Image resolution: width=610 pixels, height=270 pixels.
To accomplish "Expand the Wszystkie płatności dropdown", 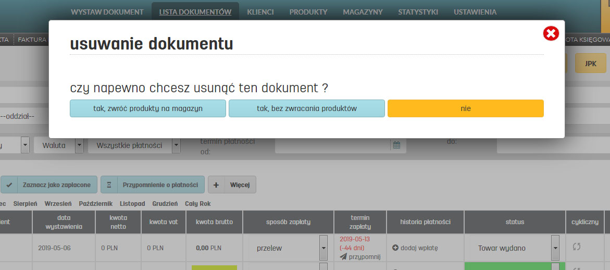I will coord(176,145).
